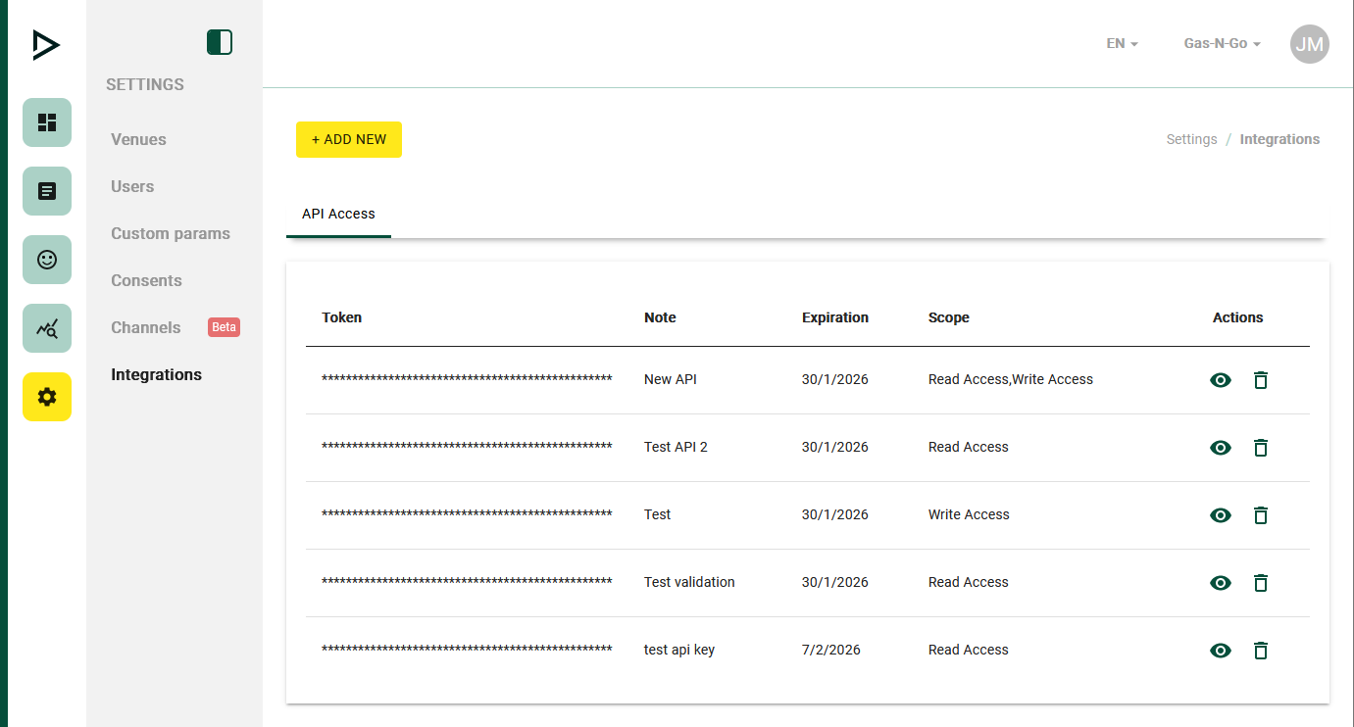This screenshot has width=1354, height=727.
Task: Click Integrations breadcrumb
Action: click(1279, 139)
